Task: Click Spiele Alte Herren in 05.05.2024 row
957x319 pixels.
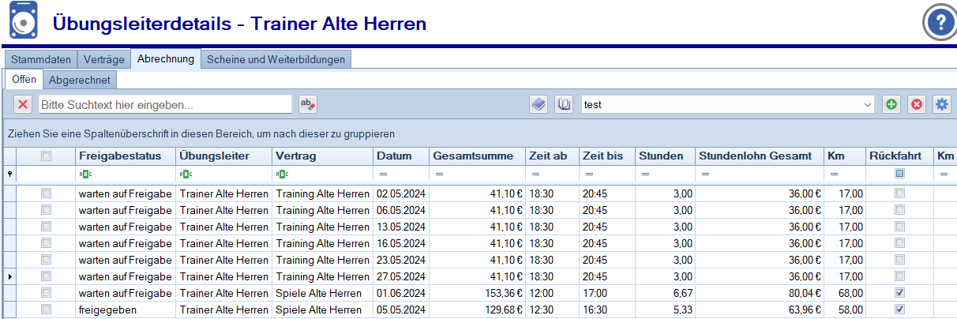Action: pos(322,310)
